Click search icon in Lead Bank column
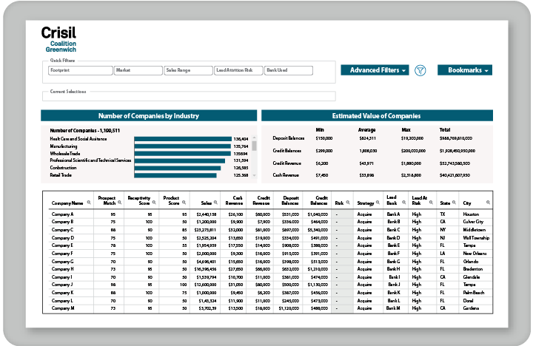The height and width of the screenshot is (346, 533). [x=403, y=202]
